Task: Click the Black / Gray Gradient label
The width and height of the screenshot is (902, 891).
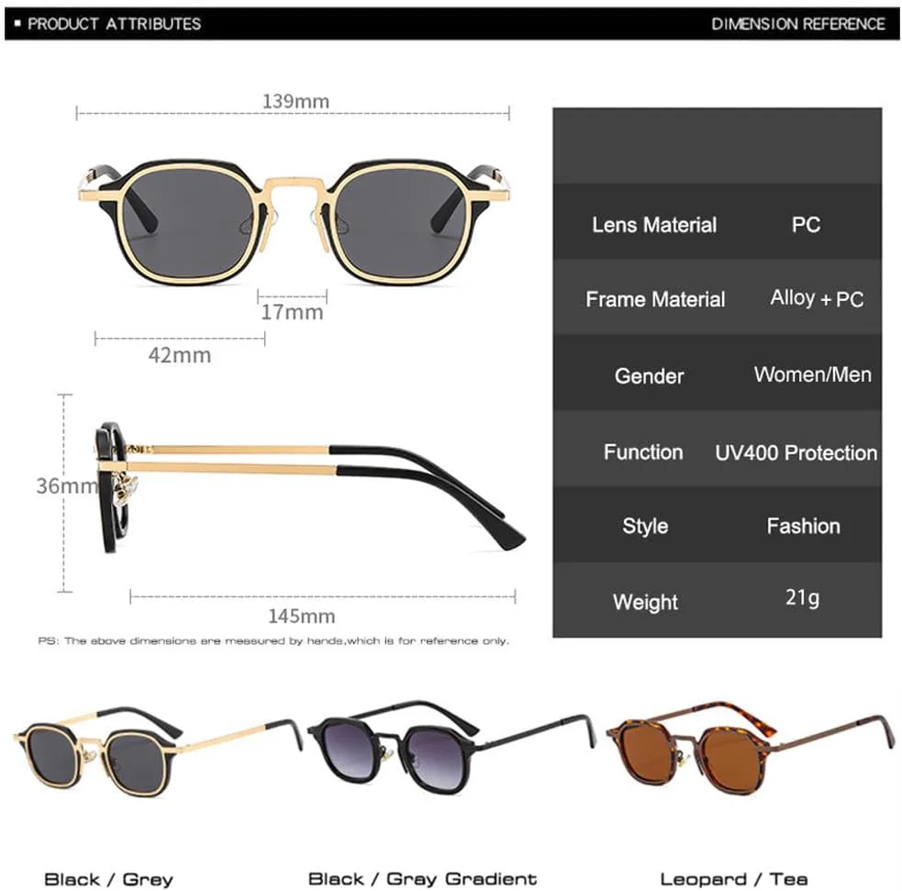Action: (422, 878)
